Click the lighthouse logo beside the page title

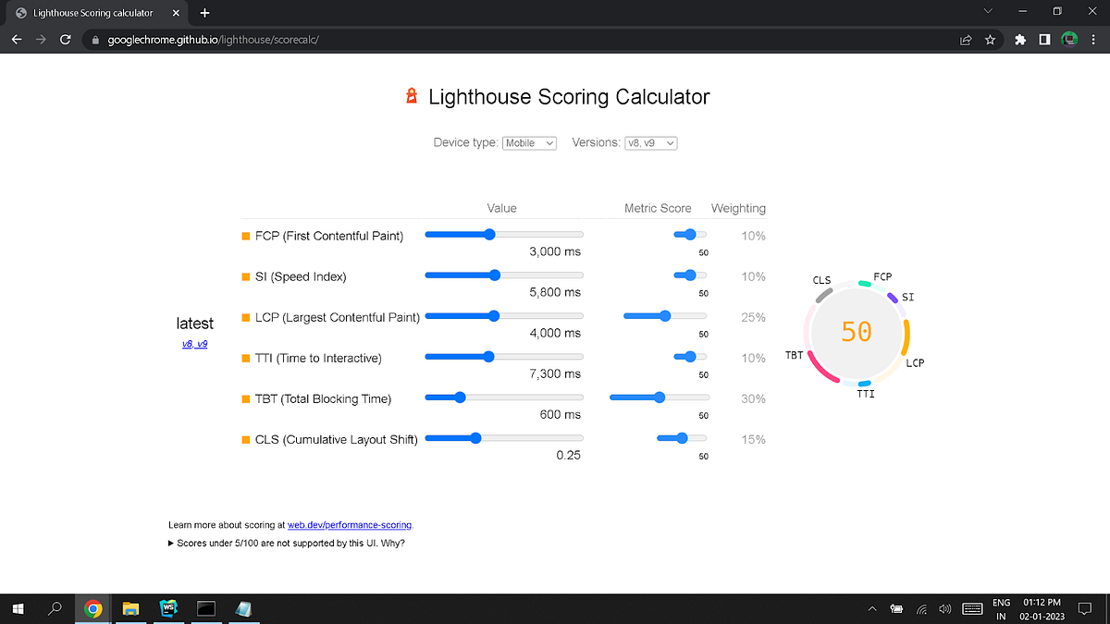point(411,96)
